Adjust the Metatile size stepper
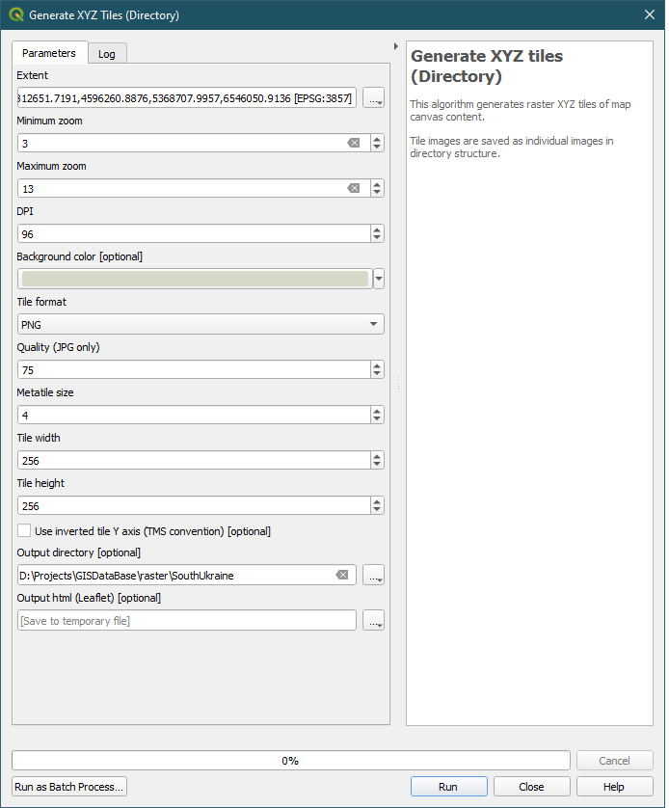The width and height of the screenshot is (669, 808). (x=377, y=415)
